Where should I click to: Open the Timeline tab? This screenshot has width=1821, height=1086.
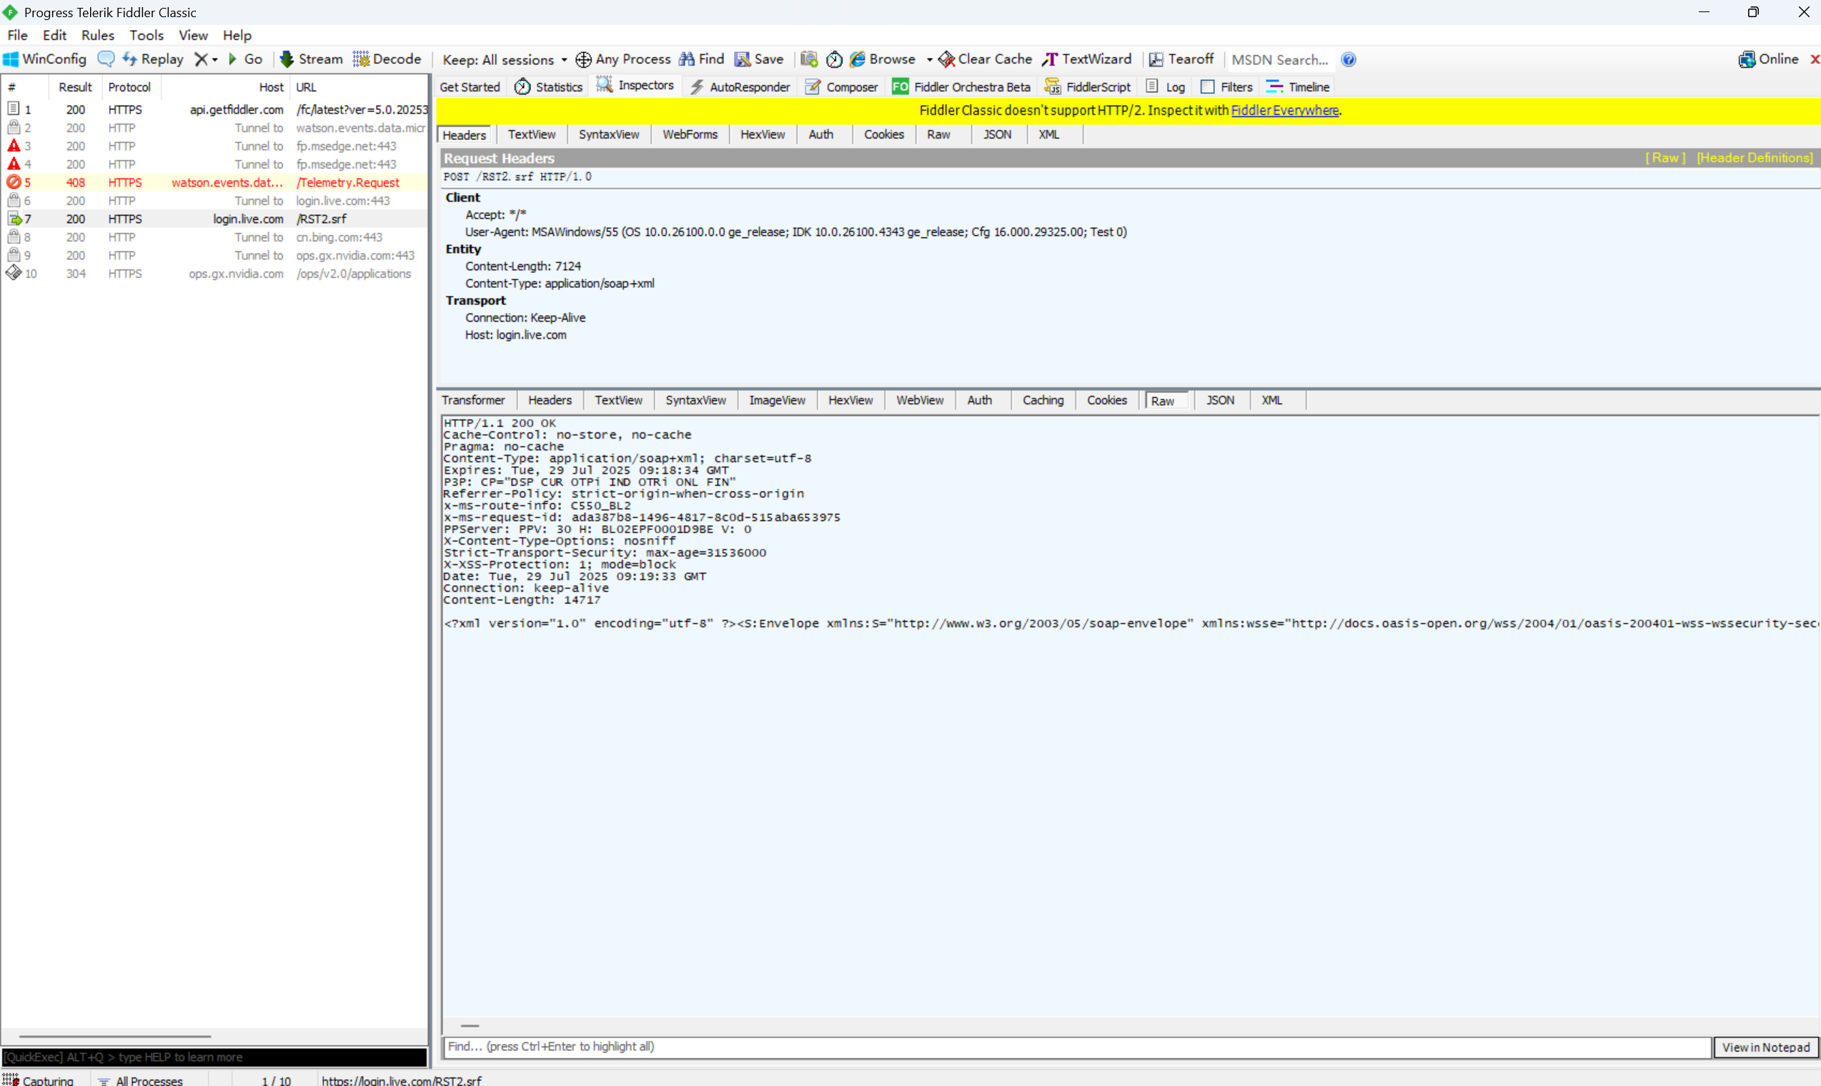1298,87
